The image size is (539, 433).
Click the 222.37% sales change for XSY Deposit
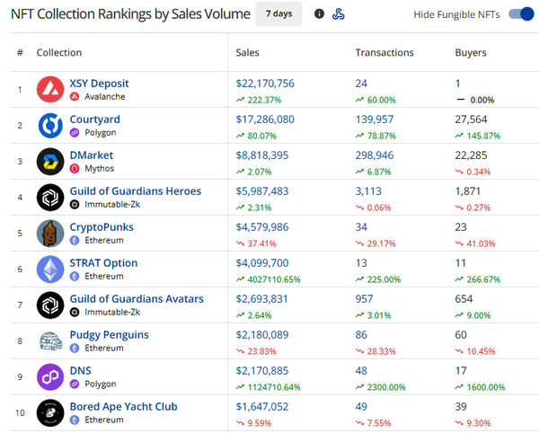pyautogui.click(x=264, y=100)
